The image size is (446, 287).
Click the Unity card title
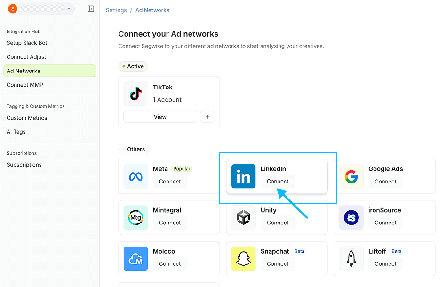click(x=268, y=210)
